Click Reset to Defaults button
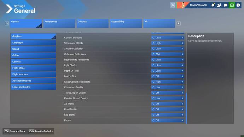 tap(41, 131)
